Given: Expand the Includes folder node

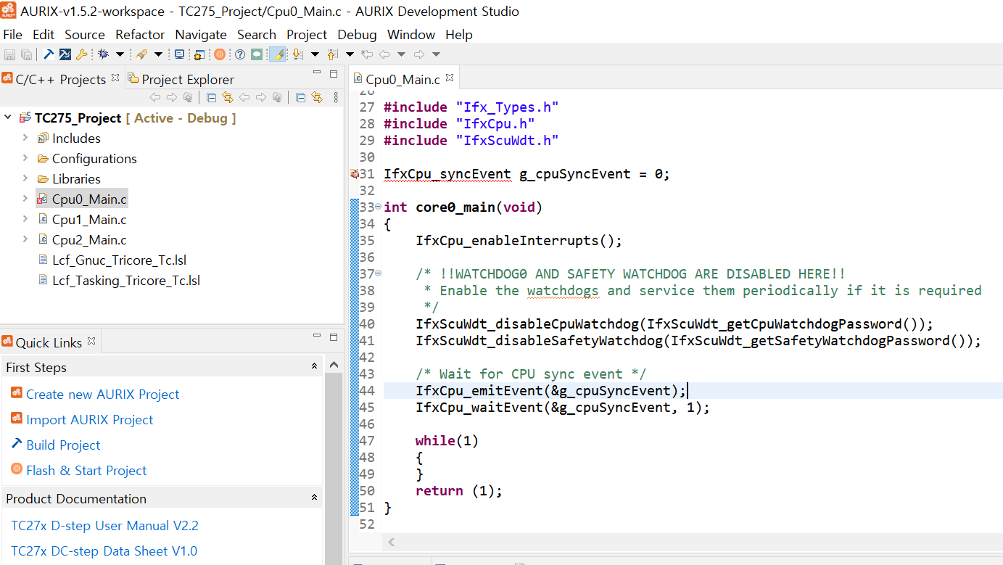Looking at the screenshot, I should pos(25,138).
